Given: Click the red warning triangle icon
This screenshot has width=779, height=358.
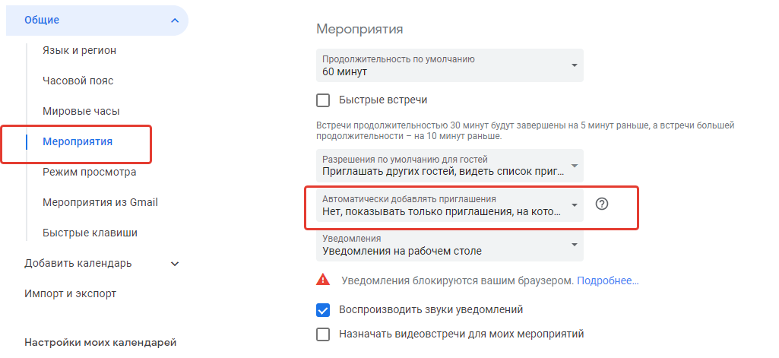Looking at the screenshot, I should pyautogui.click(x=323, y=280).
